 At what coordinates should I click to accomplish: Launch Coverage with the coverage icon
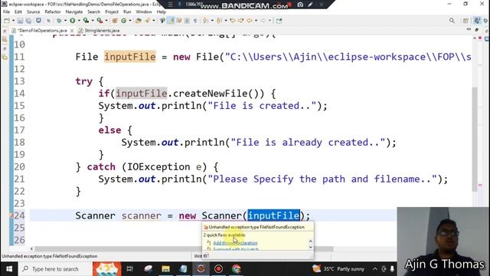(86, 21)
